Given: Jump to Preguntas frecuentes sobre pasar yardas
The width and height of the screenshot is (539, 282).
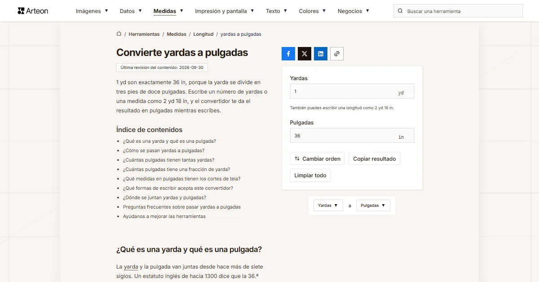Looking at the screenshot, I should point(182,207).
